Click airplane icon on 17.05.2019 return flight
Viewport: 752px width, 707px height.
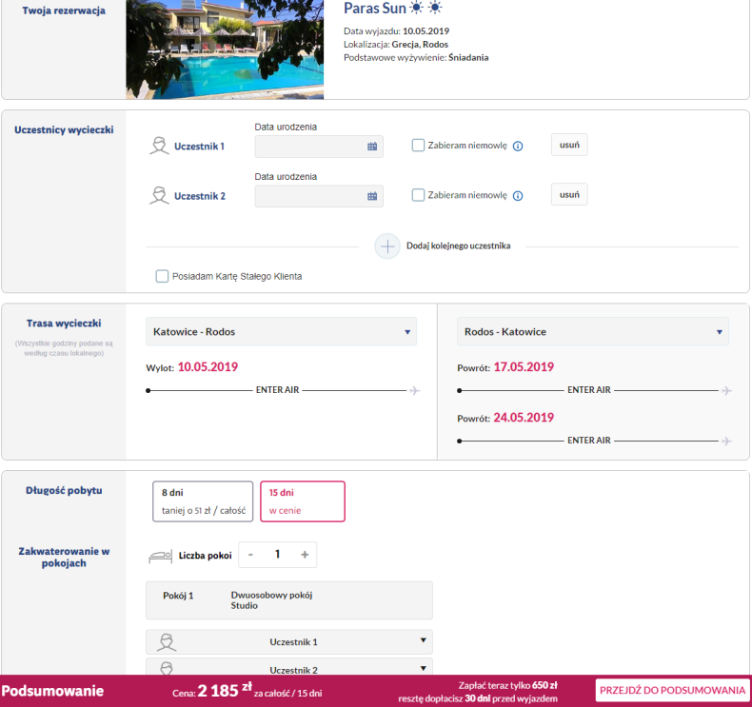(727, 391)
